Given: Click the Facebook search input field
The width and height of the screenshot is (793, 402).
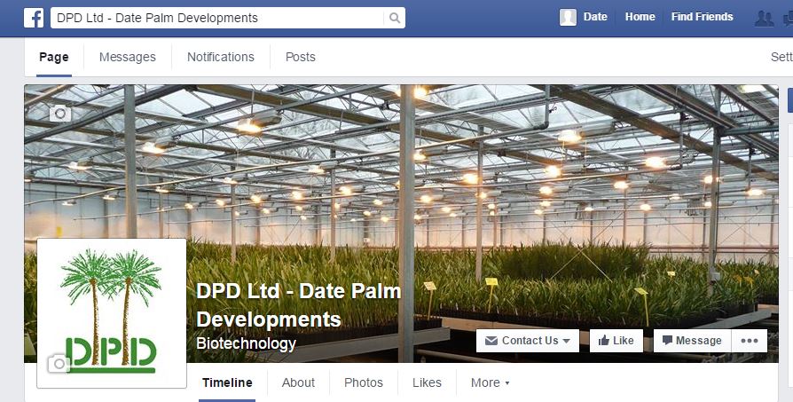Looking at the screenshot, I should coord(217,19).
